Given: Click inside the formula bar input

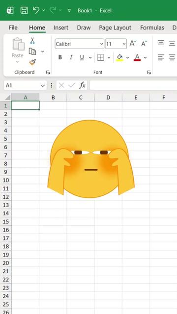Looking at the screenshot, I should point(133,85).
